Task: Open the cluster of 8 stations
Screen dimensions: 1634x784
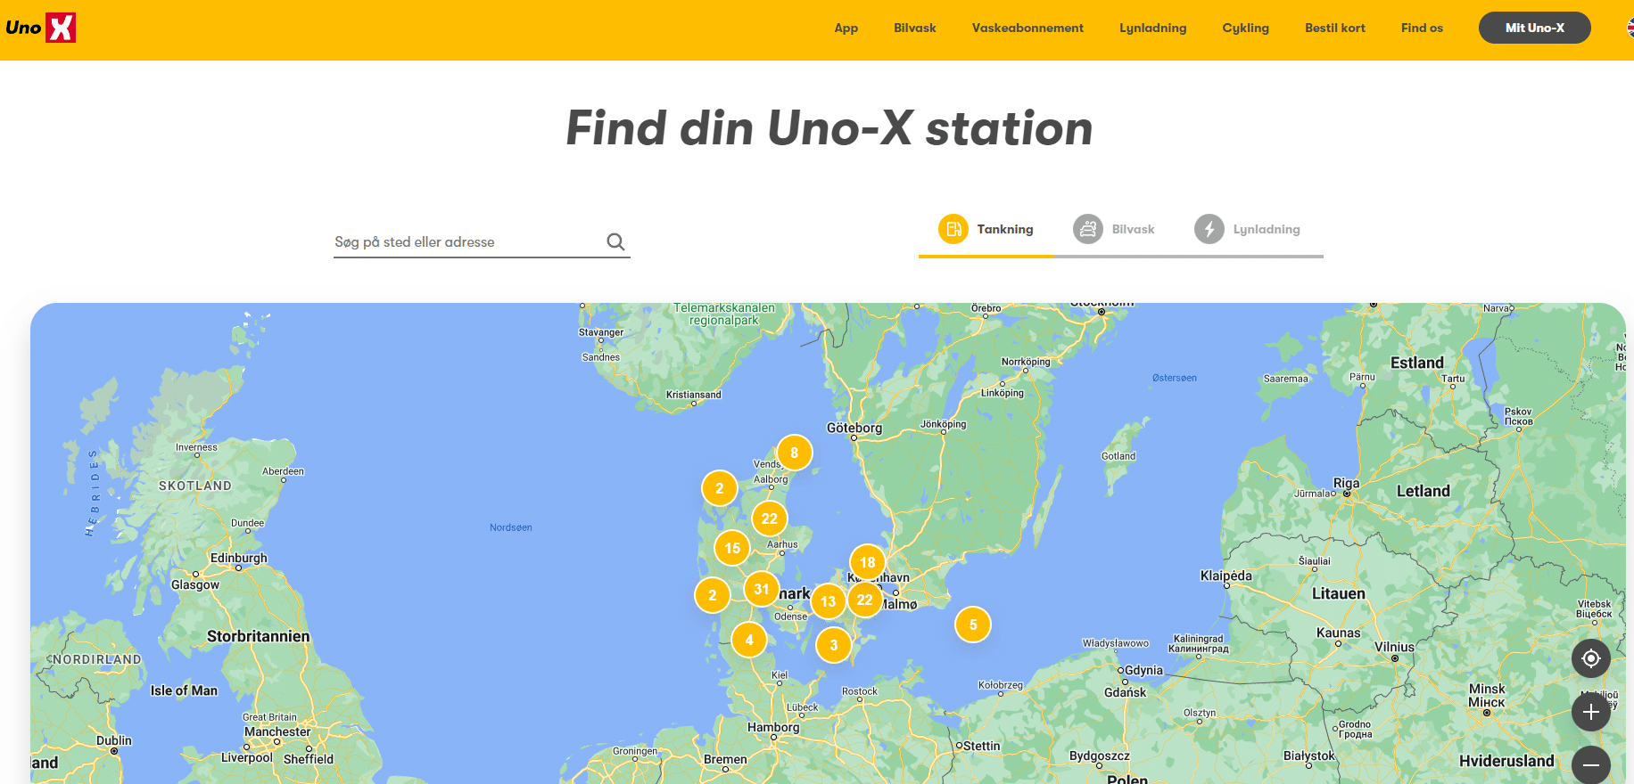Action: point(794,453)
